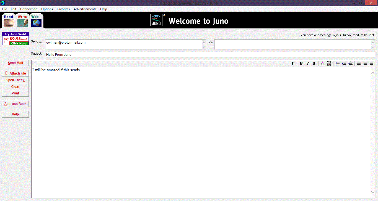Increase paragraph indent

pos(350,64)
